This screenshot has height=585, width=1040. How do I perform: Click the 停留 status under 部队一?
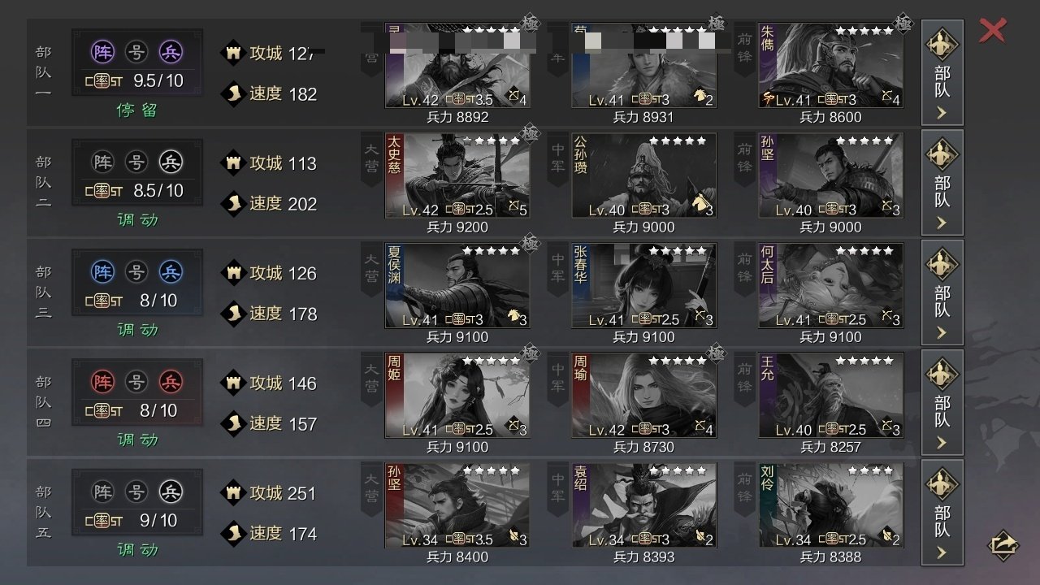[137, 110]
